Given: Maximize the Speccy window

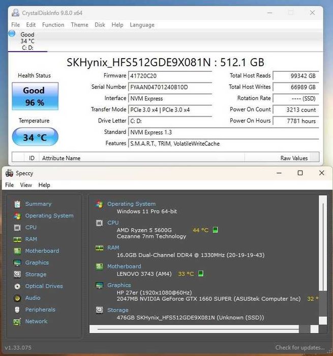Looking at the screenshot, I should click(300, 173).
